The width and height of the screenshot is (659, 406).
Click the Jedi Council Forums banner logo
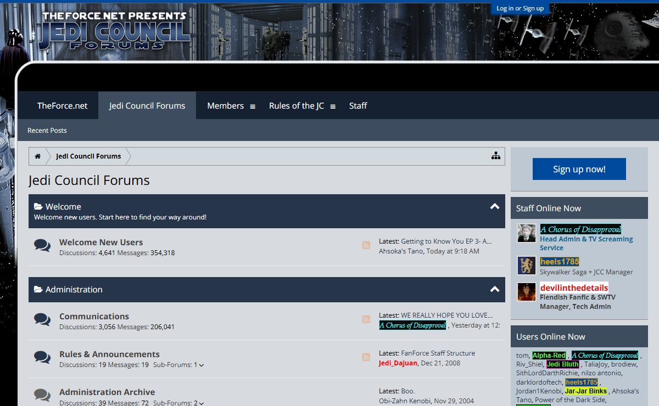tap(114, 31)
